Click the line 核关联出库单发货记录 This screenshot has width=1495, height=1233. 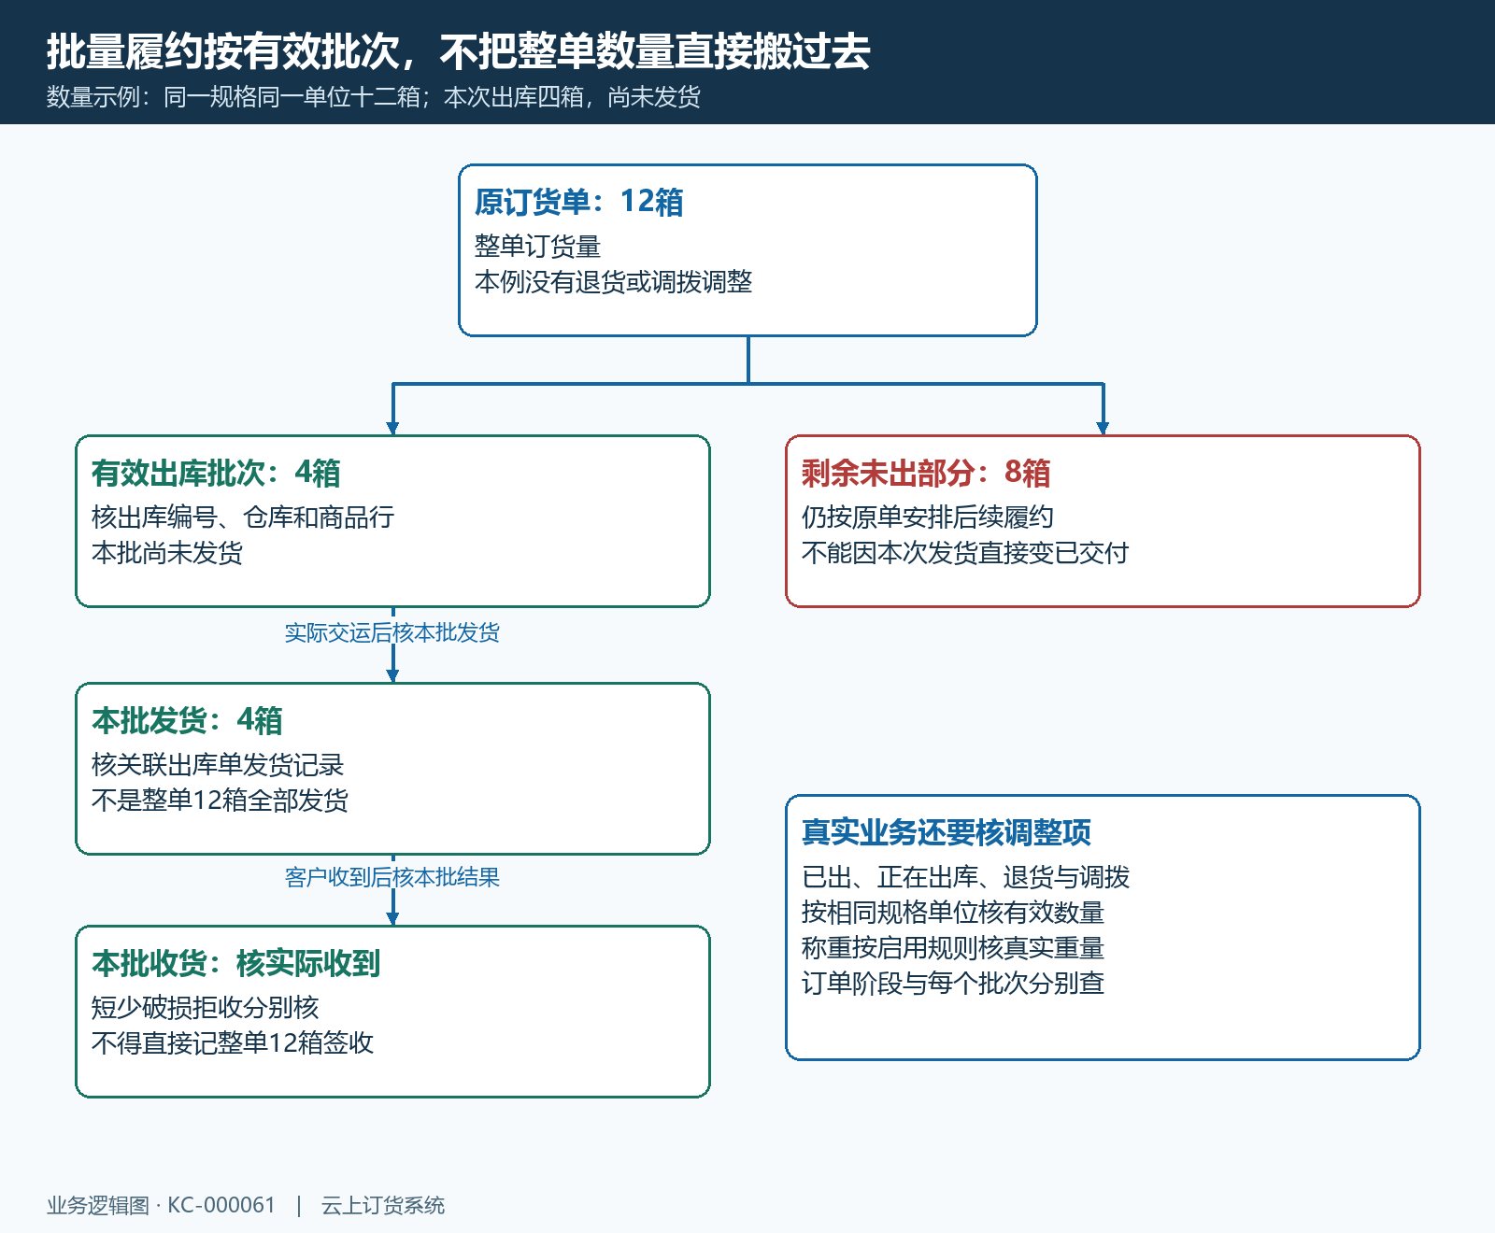tap(218, 765)
